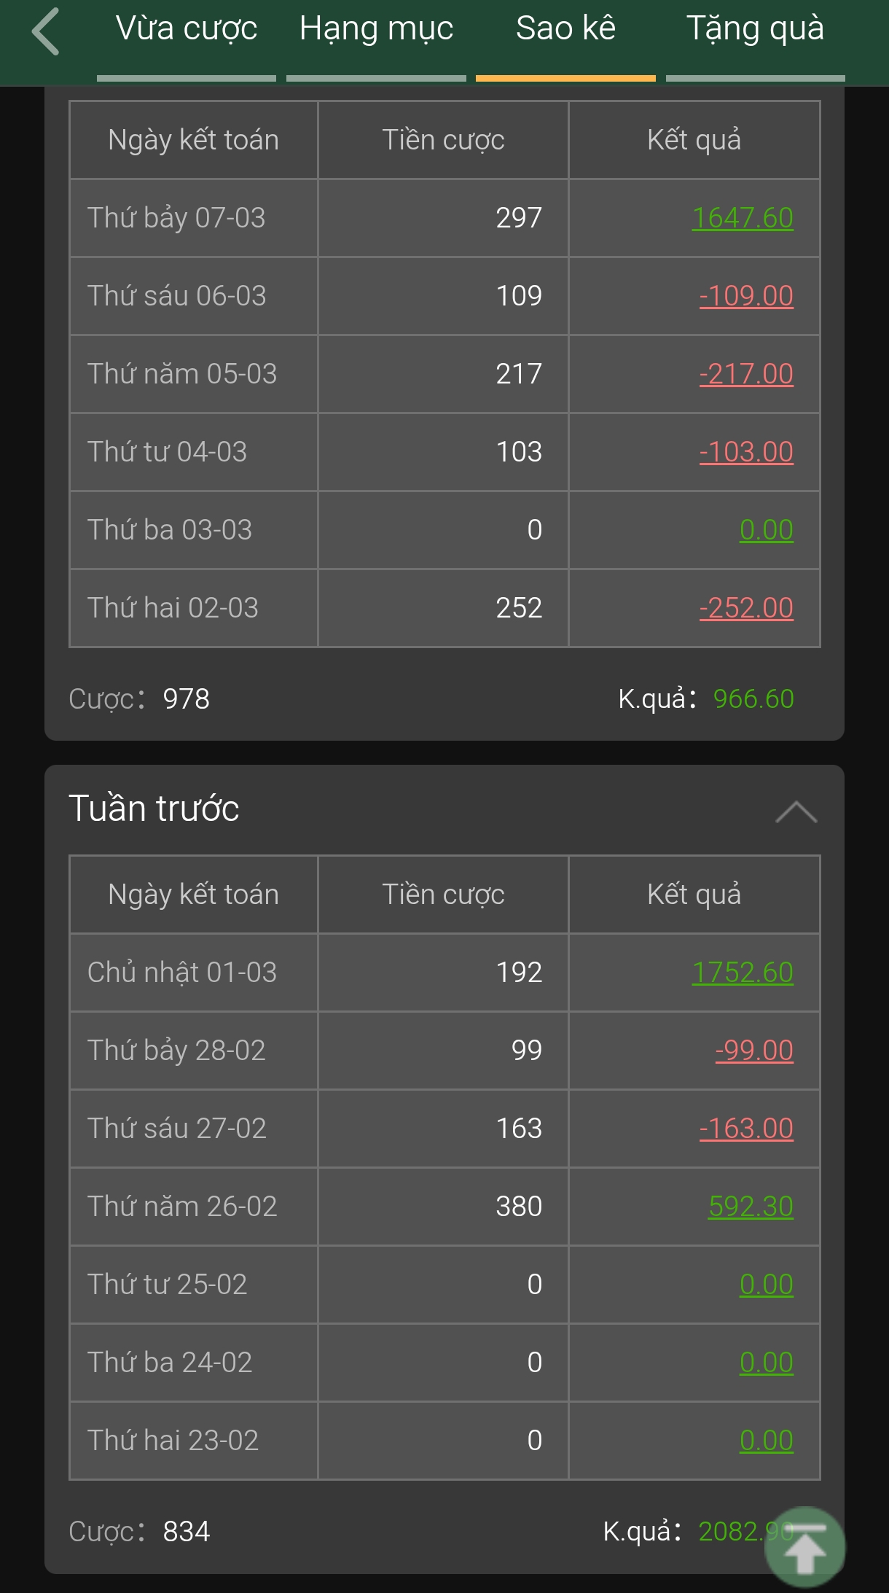Open the Hạng mục tab
This screenshot has width=889, height=1593.
376,29
